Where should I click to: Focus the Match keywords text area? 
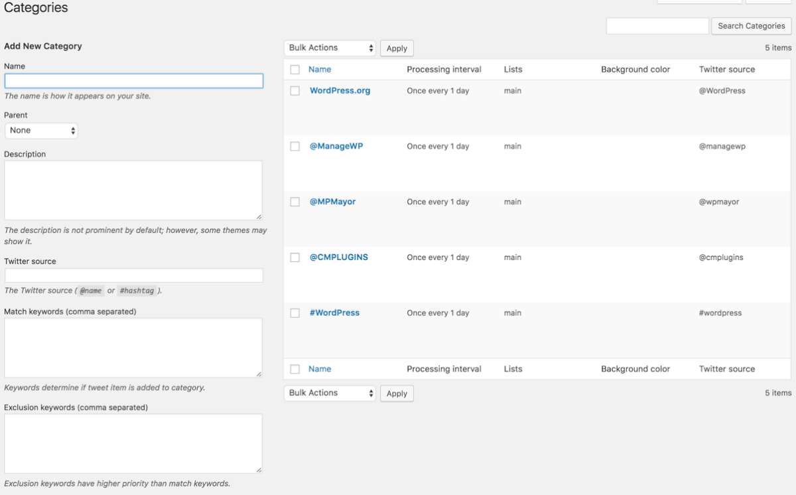pyautogui.click(x=133, y=348)
